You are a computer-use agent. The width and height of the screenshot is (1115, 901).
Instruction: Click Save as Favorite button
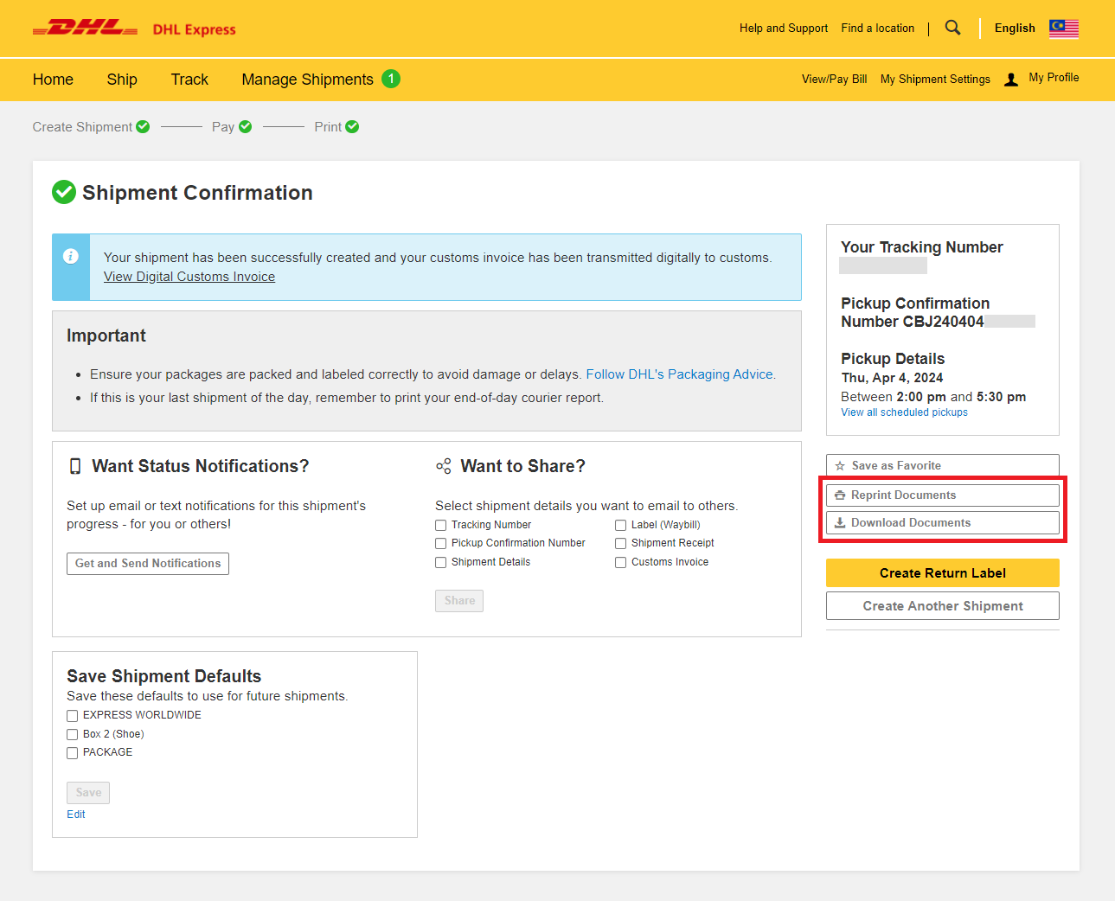[x=943, y=465]
